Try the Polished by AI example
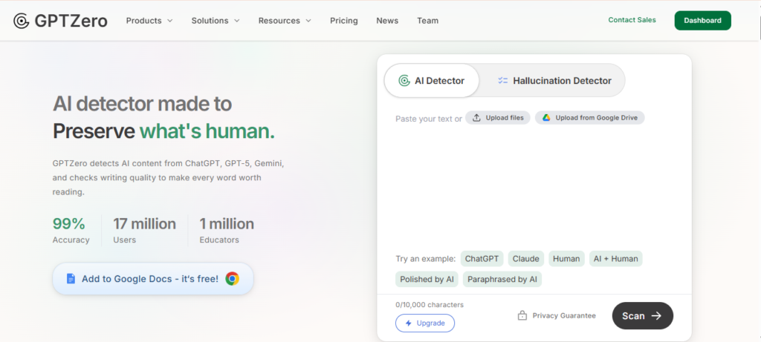The width and height of the screenshot is (761, 342). coord(427,280)
